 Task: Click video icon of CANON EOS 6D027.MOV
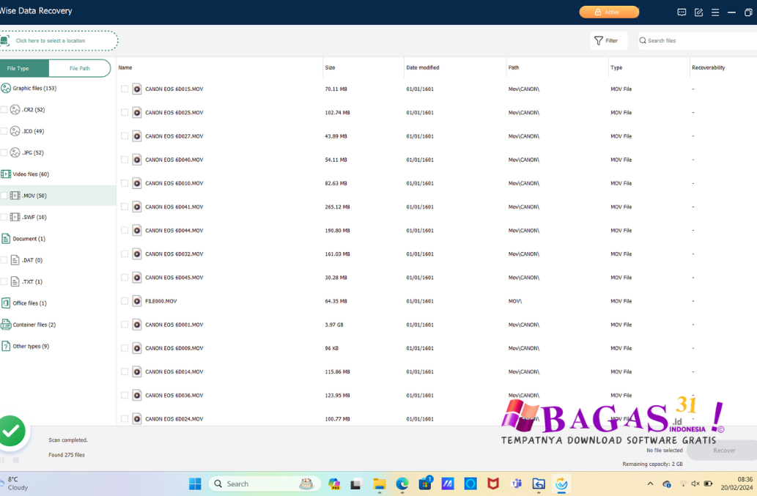pyautogui.click(x=137, y=136)
